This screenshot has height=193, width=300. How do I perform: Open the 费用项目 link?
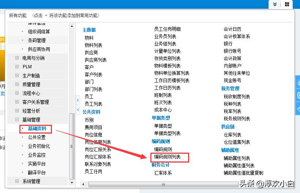[x=94, y=127]
